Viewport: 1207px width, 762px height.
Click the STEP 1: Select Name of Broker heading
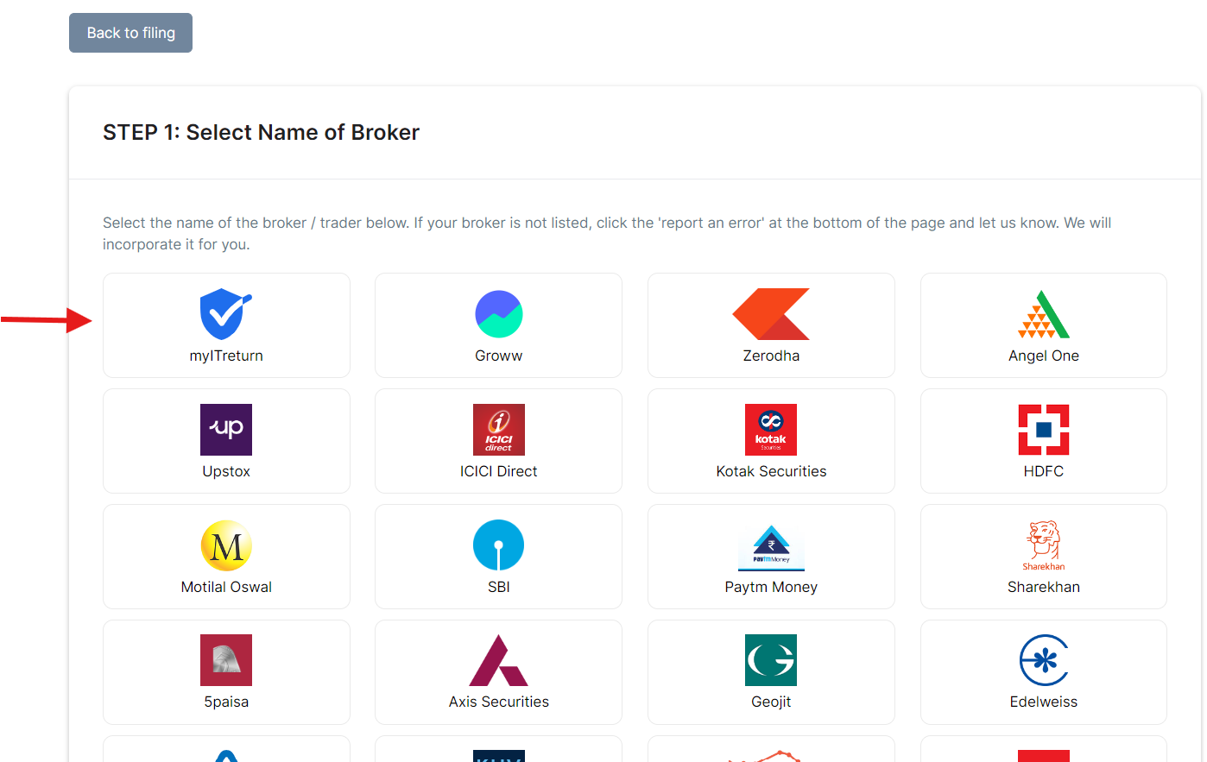point(261,132)
